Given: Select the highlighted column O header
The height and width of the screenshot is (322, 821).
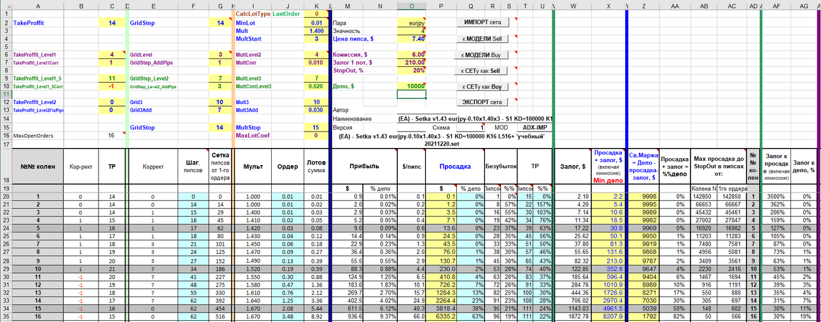Looking at the screenshot, I should point(411,6).
